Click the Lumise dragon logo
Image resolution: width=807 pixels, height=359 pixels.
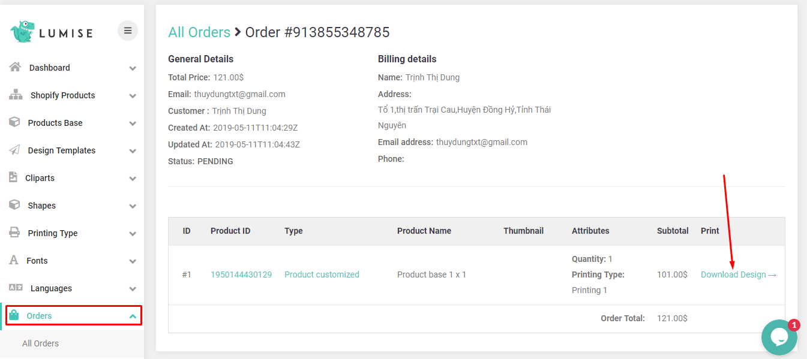23,32
